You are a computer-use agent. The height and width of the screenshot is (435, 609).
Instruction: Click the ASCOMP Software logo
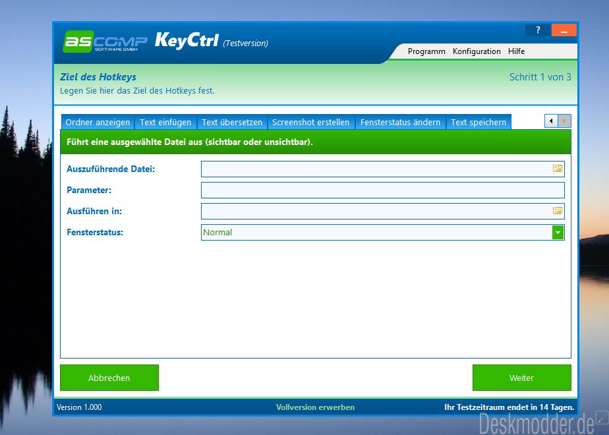pos(105,41)
